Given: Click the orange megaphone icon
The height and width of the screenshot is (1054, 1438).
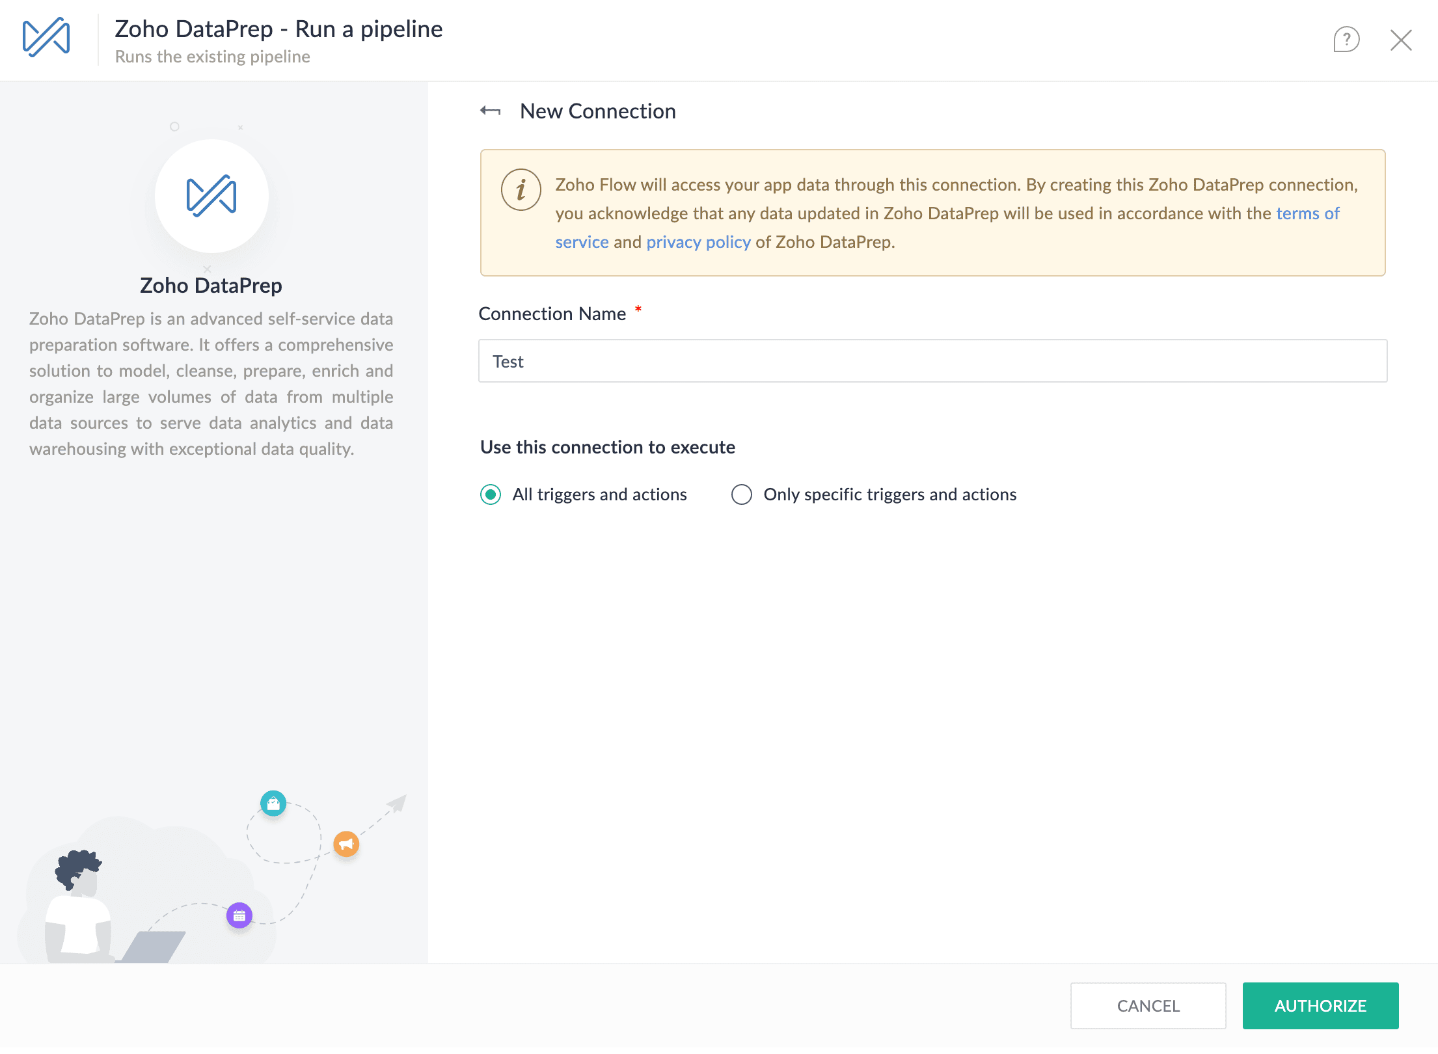Looking at the screenshot, I should click(x=346, y=844).
